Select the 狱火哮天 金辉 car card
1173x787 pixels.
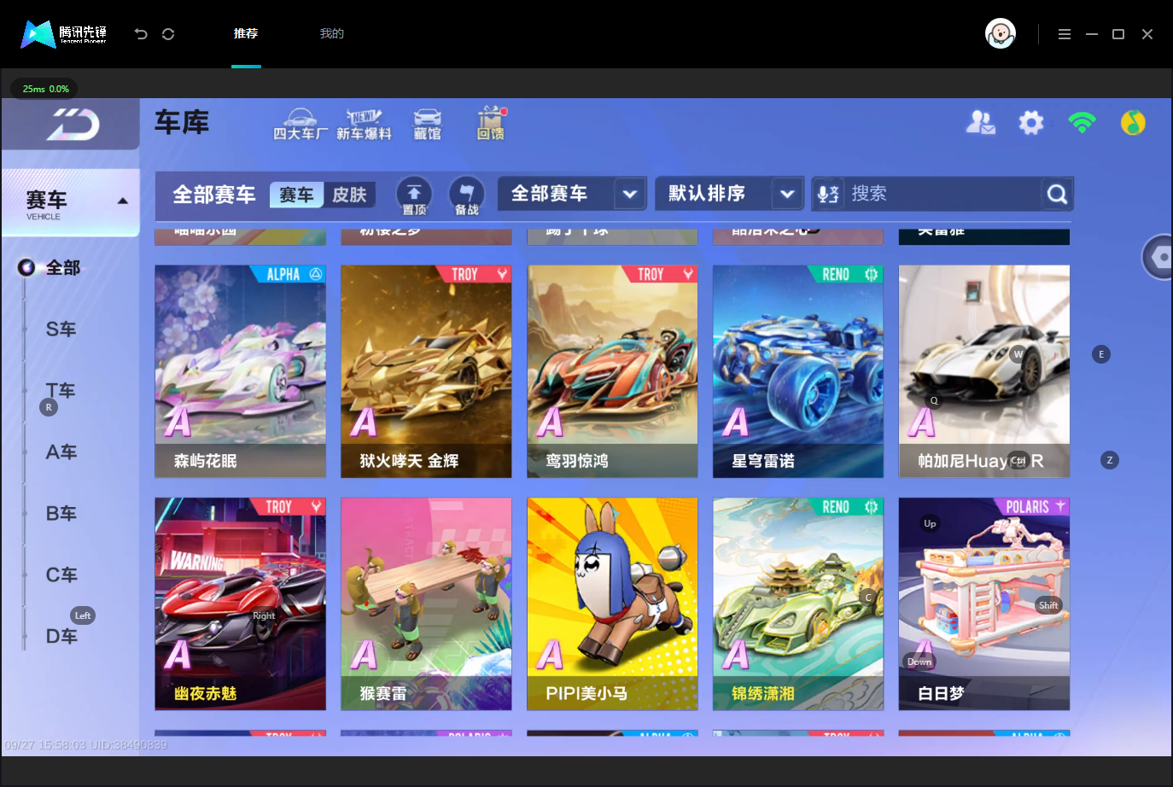click(426, 371)
